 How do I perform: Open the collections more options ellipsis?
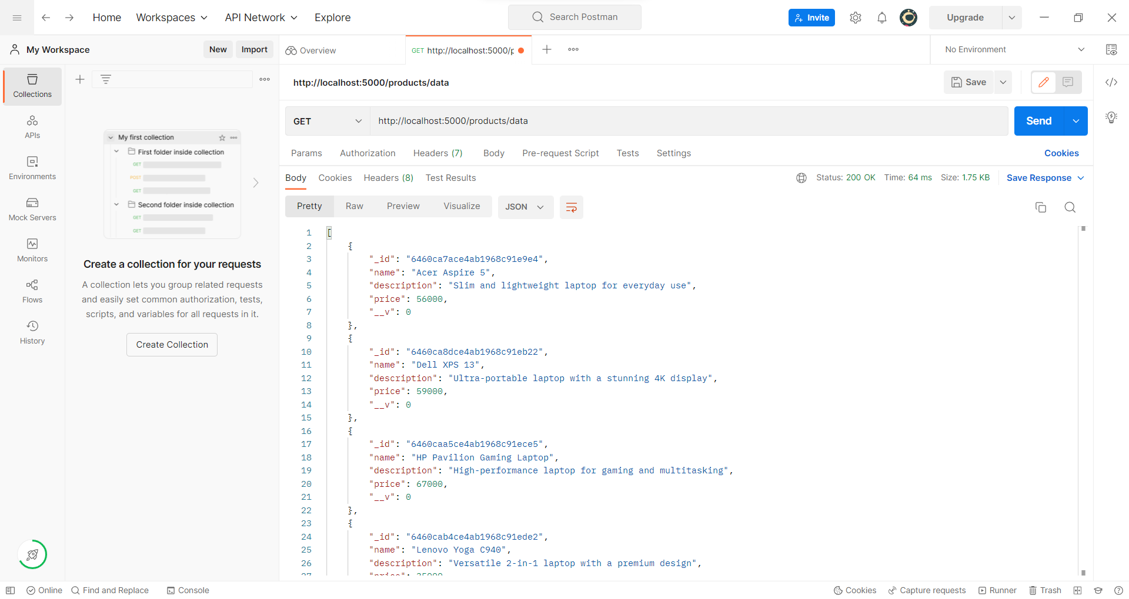(265, 79)
